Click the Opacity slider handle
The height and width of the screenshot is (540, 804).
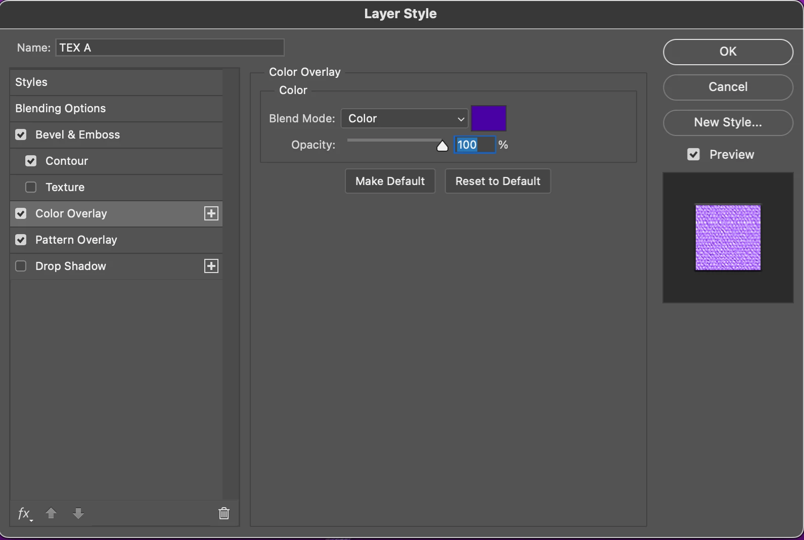(x=442, y=146)
